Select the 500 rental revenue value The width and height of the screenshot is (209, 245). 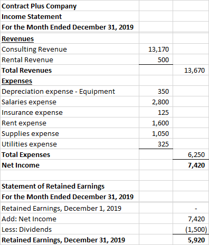coord(163,60)
